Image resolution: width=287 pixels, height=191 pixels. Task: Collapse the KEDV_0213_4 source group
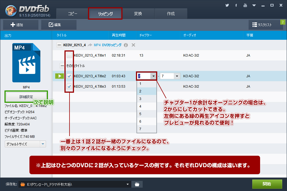[x=59, y=45]
